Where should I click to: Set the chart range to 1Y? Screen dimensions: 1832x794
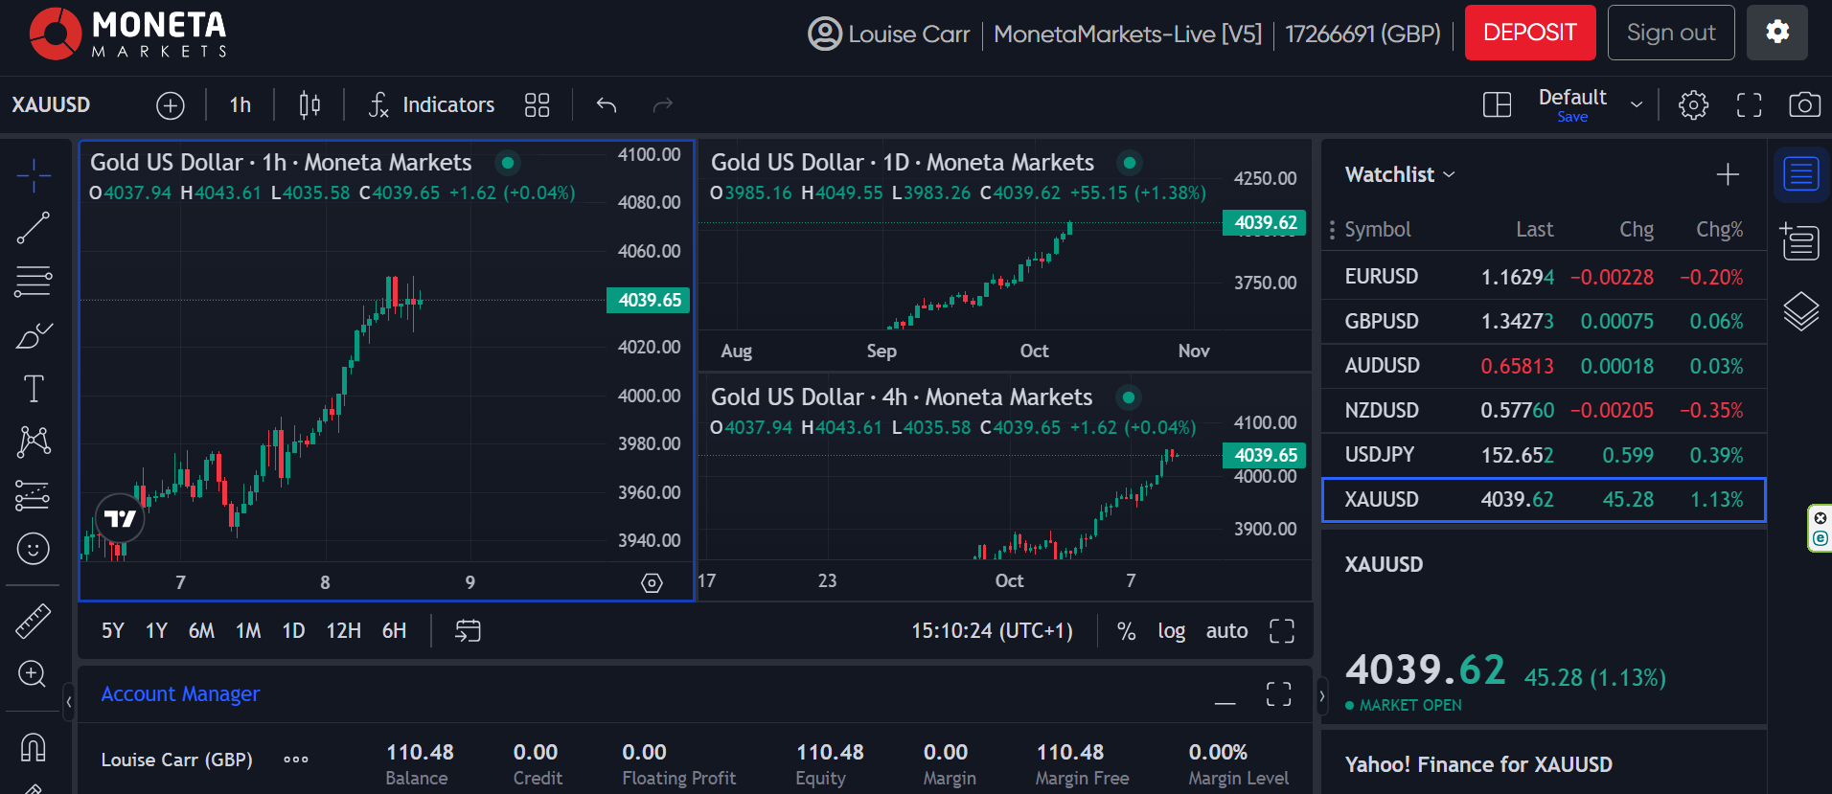pyautogui.click(x=156, y=631)
